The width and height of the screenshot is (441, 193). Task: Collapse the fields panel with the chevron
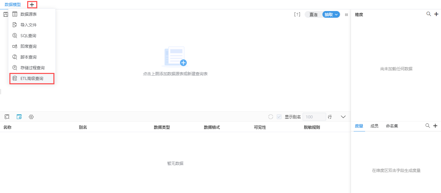pyautogui.click(x=343, y=117)
